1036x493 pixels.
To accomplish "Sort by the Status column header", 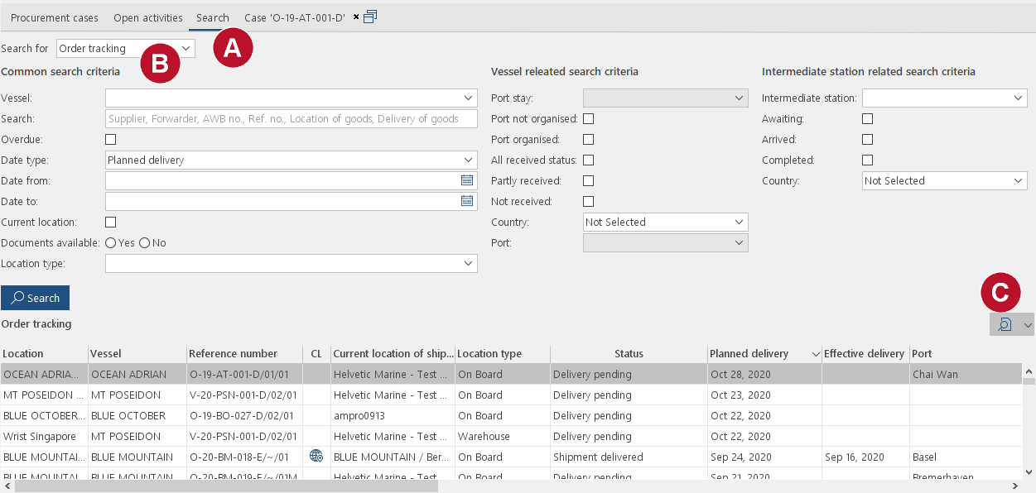I will (x=629, y=354).
